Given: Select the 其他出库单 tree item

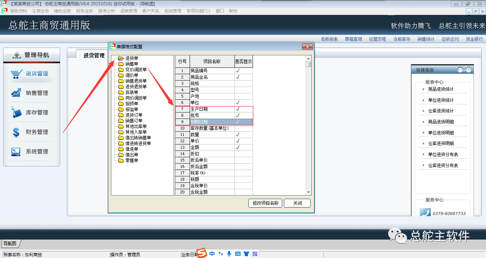Looking at the screenshot, I should point(136,126).
